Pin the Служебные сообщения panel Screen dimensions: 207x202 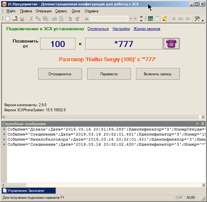pyautogui.click(x=197, y=124)
